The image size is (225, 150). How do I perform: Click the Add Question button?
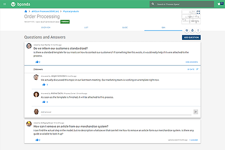tap(191, 37)
